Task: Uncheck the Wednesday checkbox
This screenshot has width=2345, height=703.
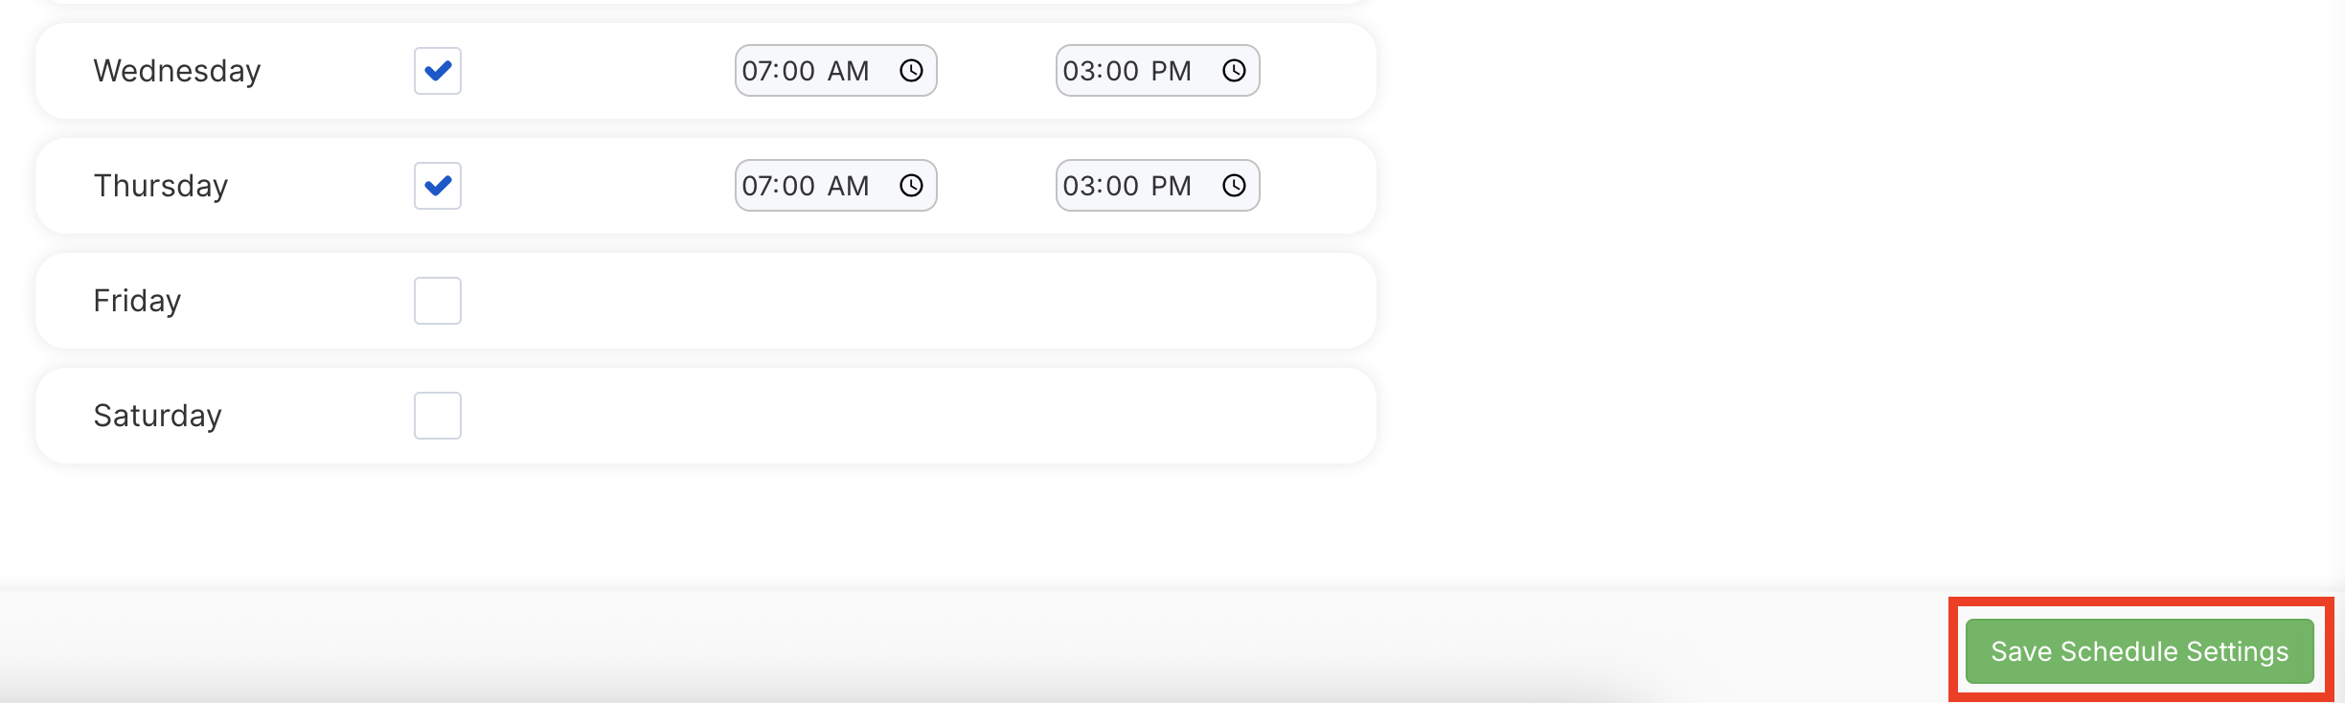Action: tap(438, 71)
